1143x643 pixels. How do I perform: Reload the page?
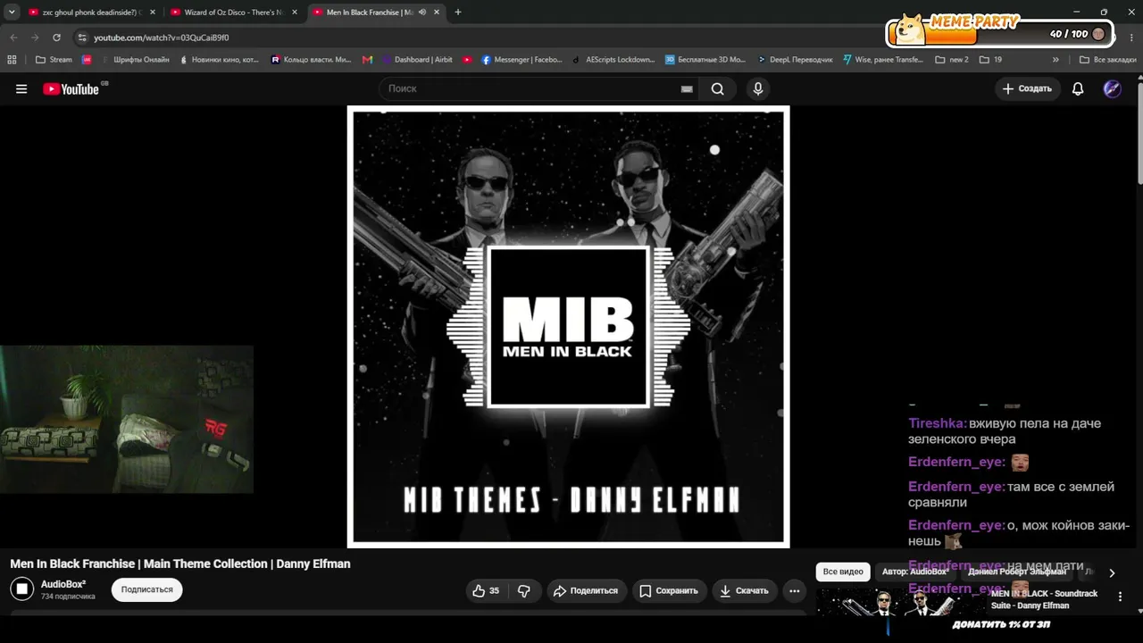[x=56, y=38]
